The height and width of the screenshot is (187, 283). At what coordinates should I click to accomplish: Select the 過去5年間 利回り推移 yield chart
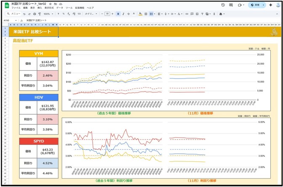point(115,148)
